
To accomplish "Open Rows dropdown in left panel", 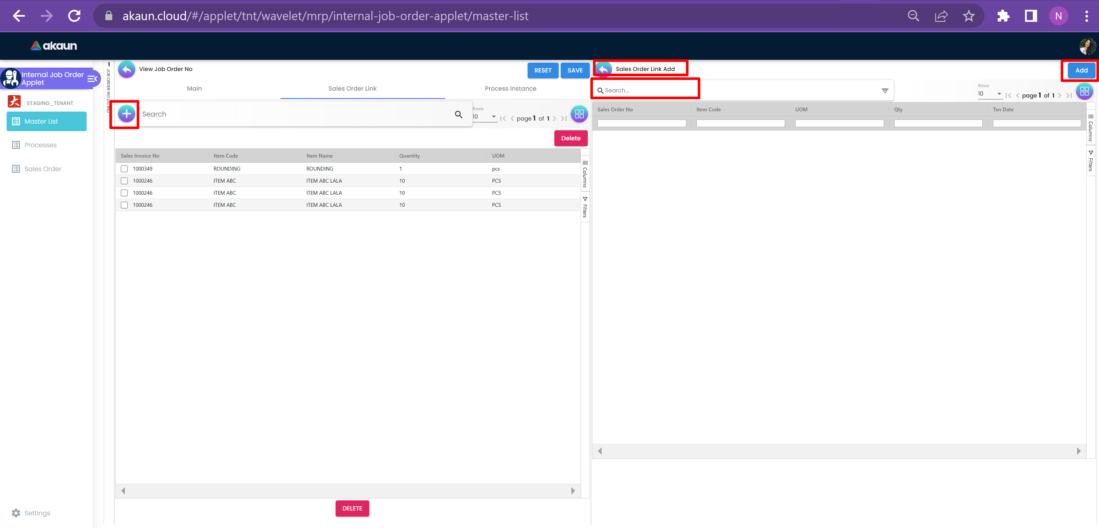I will coord(485,117).
